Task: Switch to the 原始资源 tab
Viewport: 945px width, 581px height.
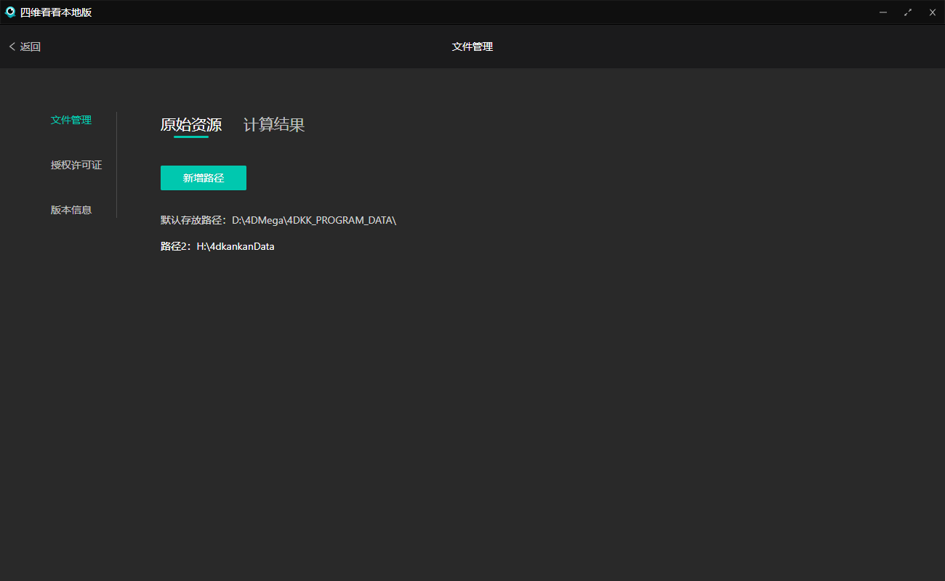Action: click(x=190, y=124)
